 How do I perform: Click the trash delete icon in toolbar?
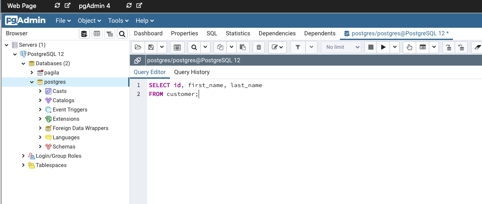(x=259, y=47)
